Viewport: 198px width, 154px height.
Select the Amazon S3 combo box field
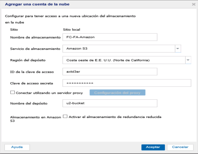[119, 49]
